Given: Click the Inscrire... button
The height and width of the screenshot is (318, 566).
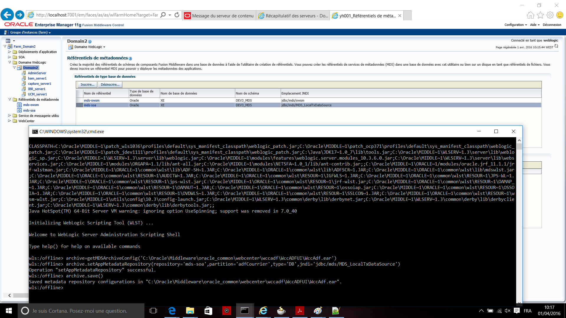Looking at the screenshot, I should 87,85.
